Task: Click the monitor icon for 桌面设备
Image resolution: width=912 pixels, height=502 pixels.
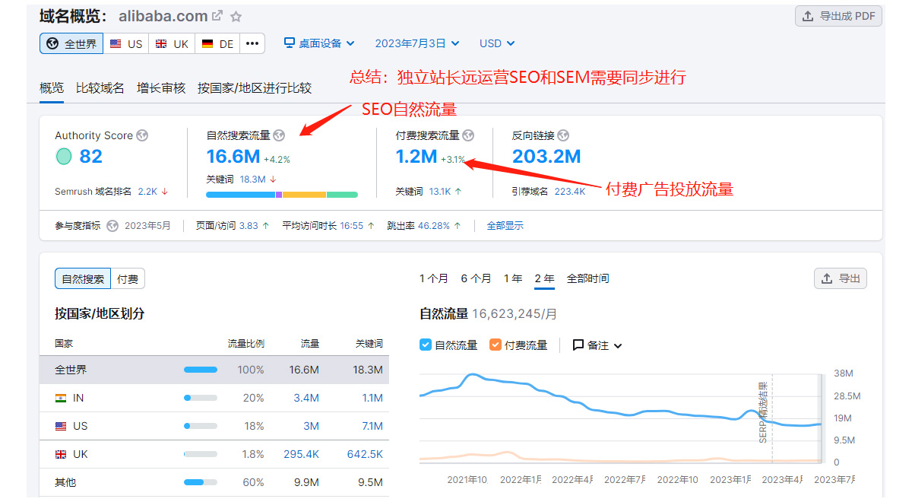Action: 290,43
